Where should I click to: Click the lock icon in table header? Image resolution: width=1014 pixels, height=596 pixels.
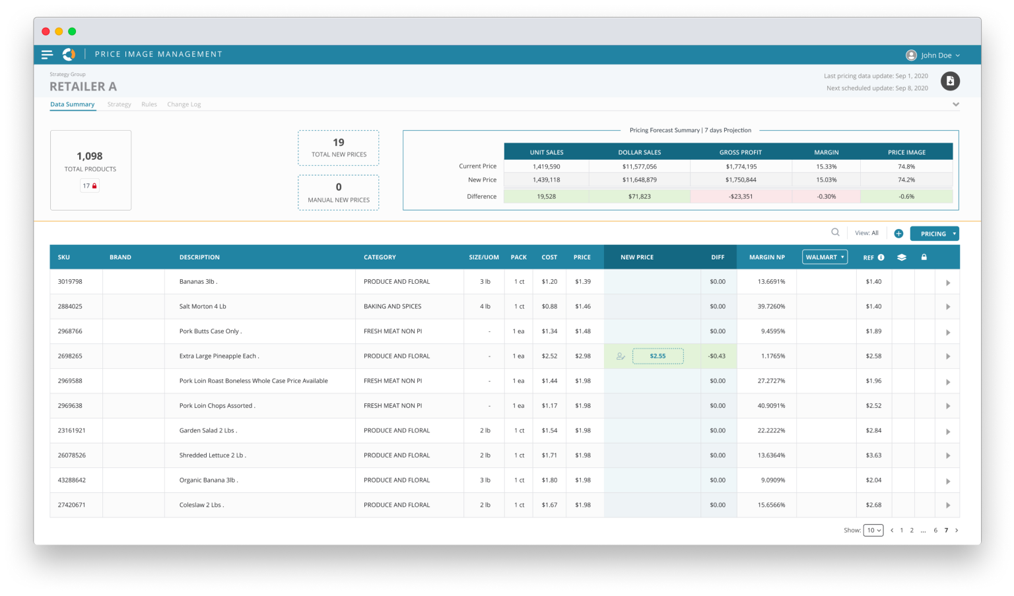tap(924, 257)
